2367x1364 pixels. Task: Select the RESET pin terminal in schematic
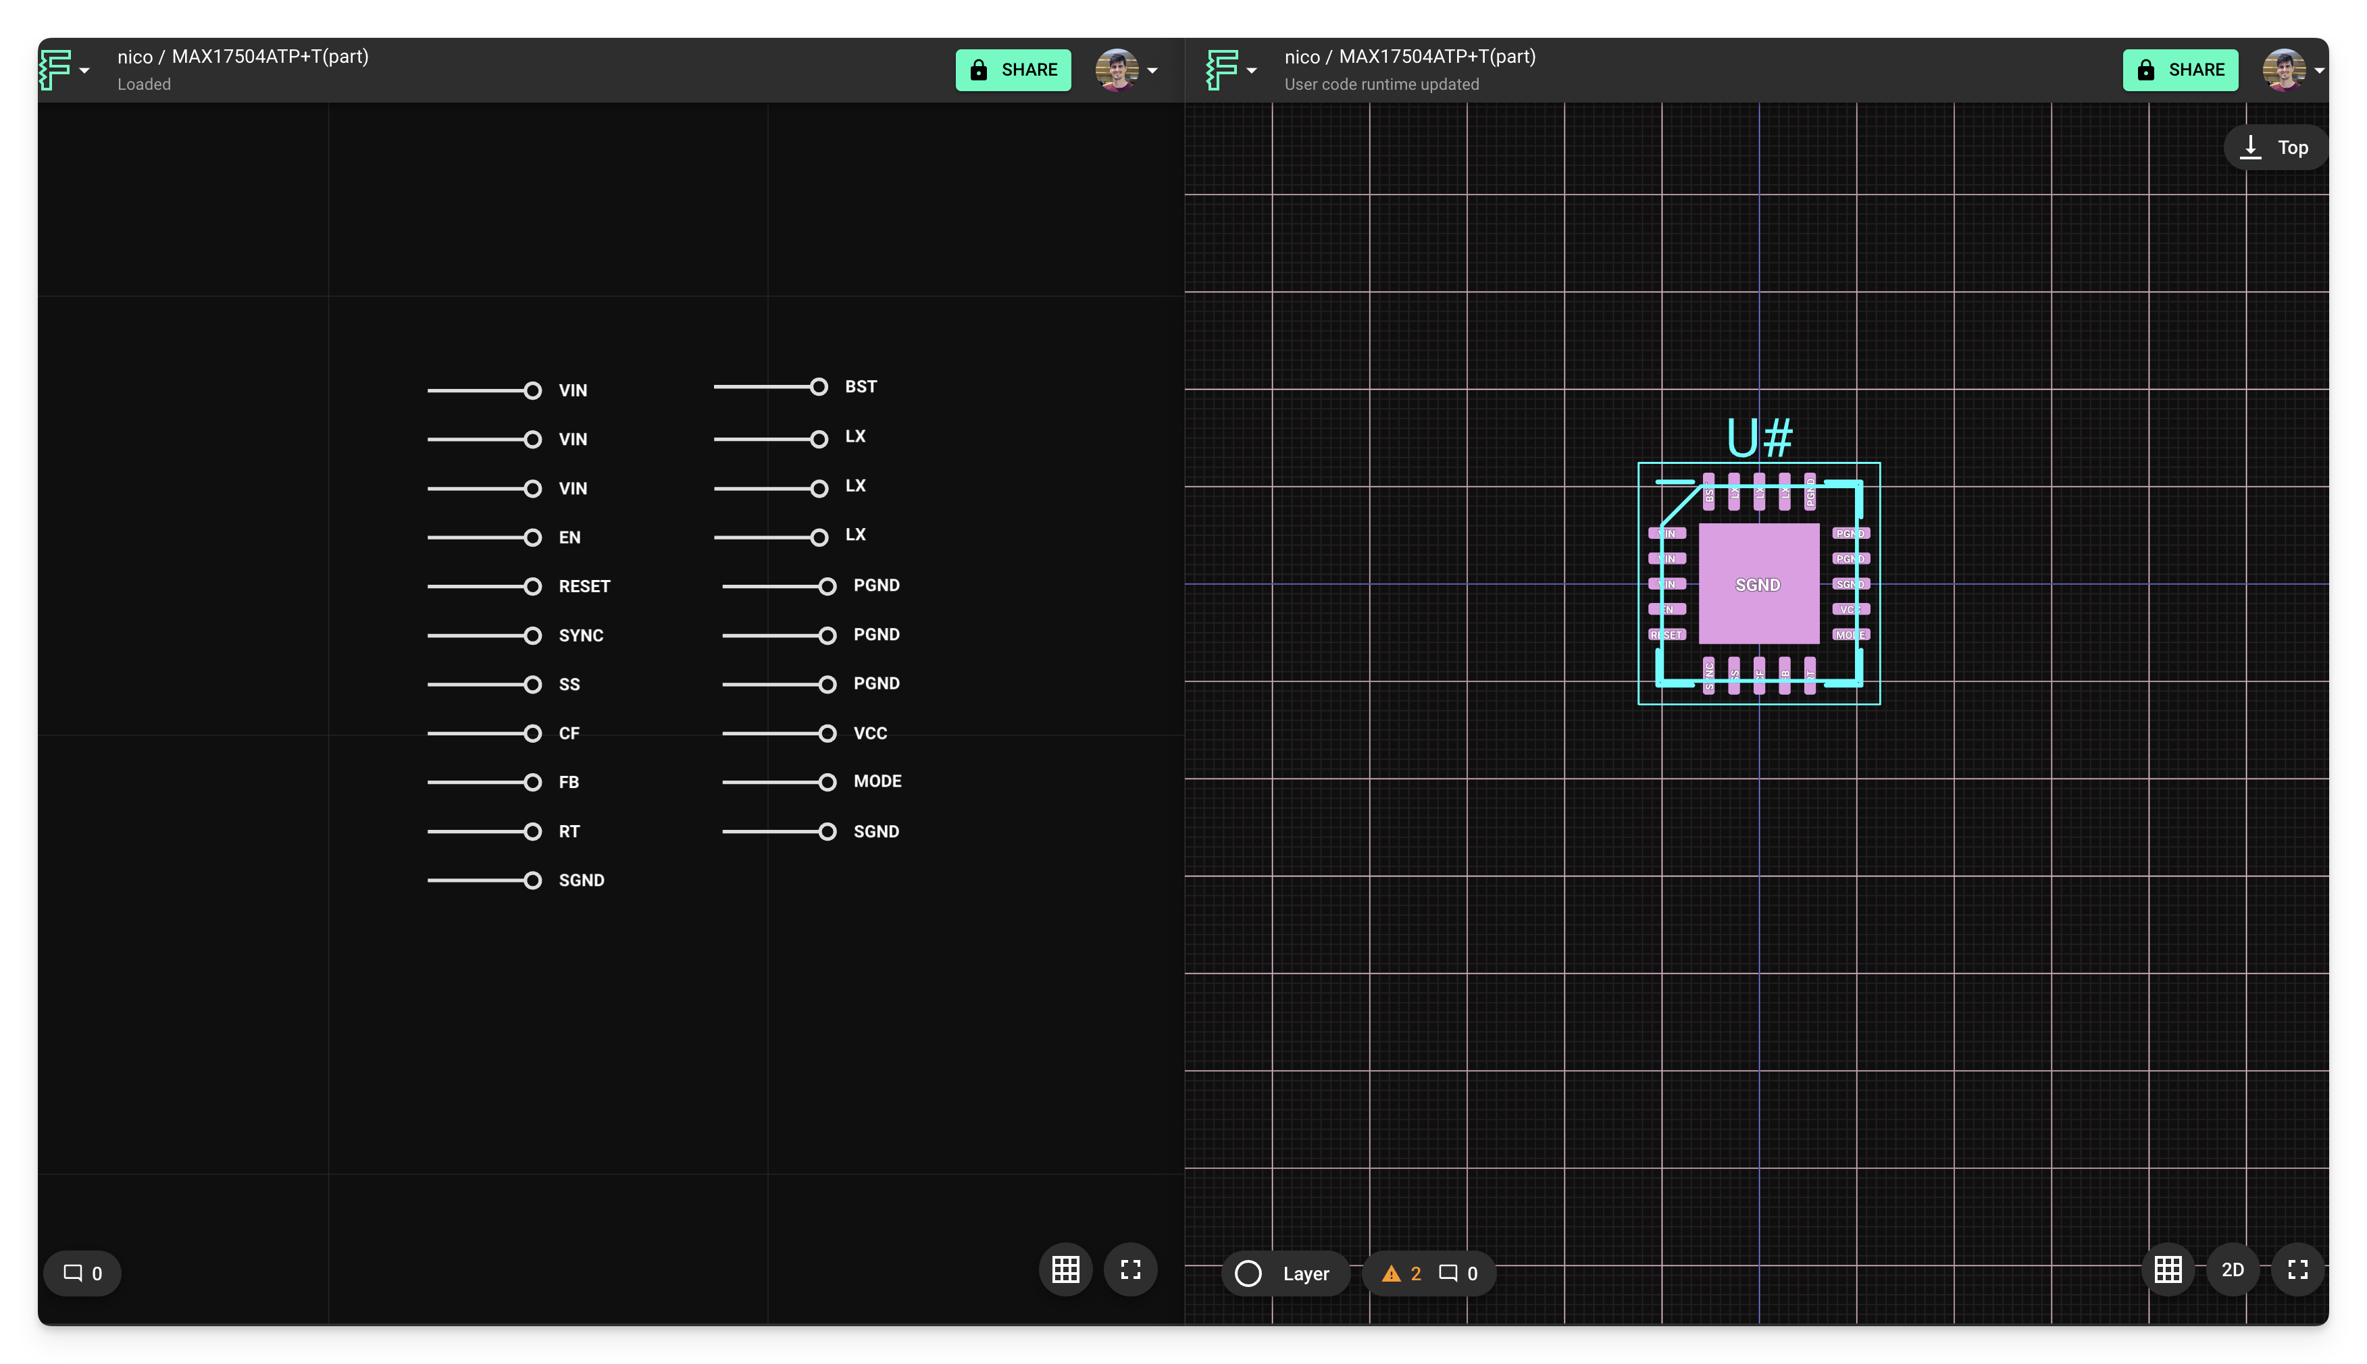[x=532, y=586]
